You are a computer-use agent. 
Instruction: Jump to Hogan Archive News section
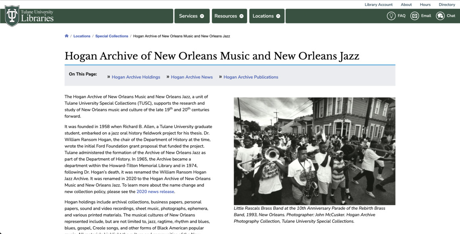tap(192, 77)
